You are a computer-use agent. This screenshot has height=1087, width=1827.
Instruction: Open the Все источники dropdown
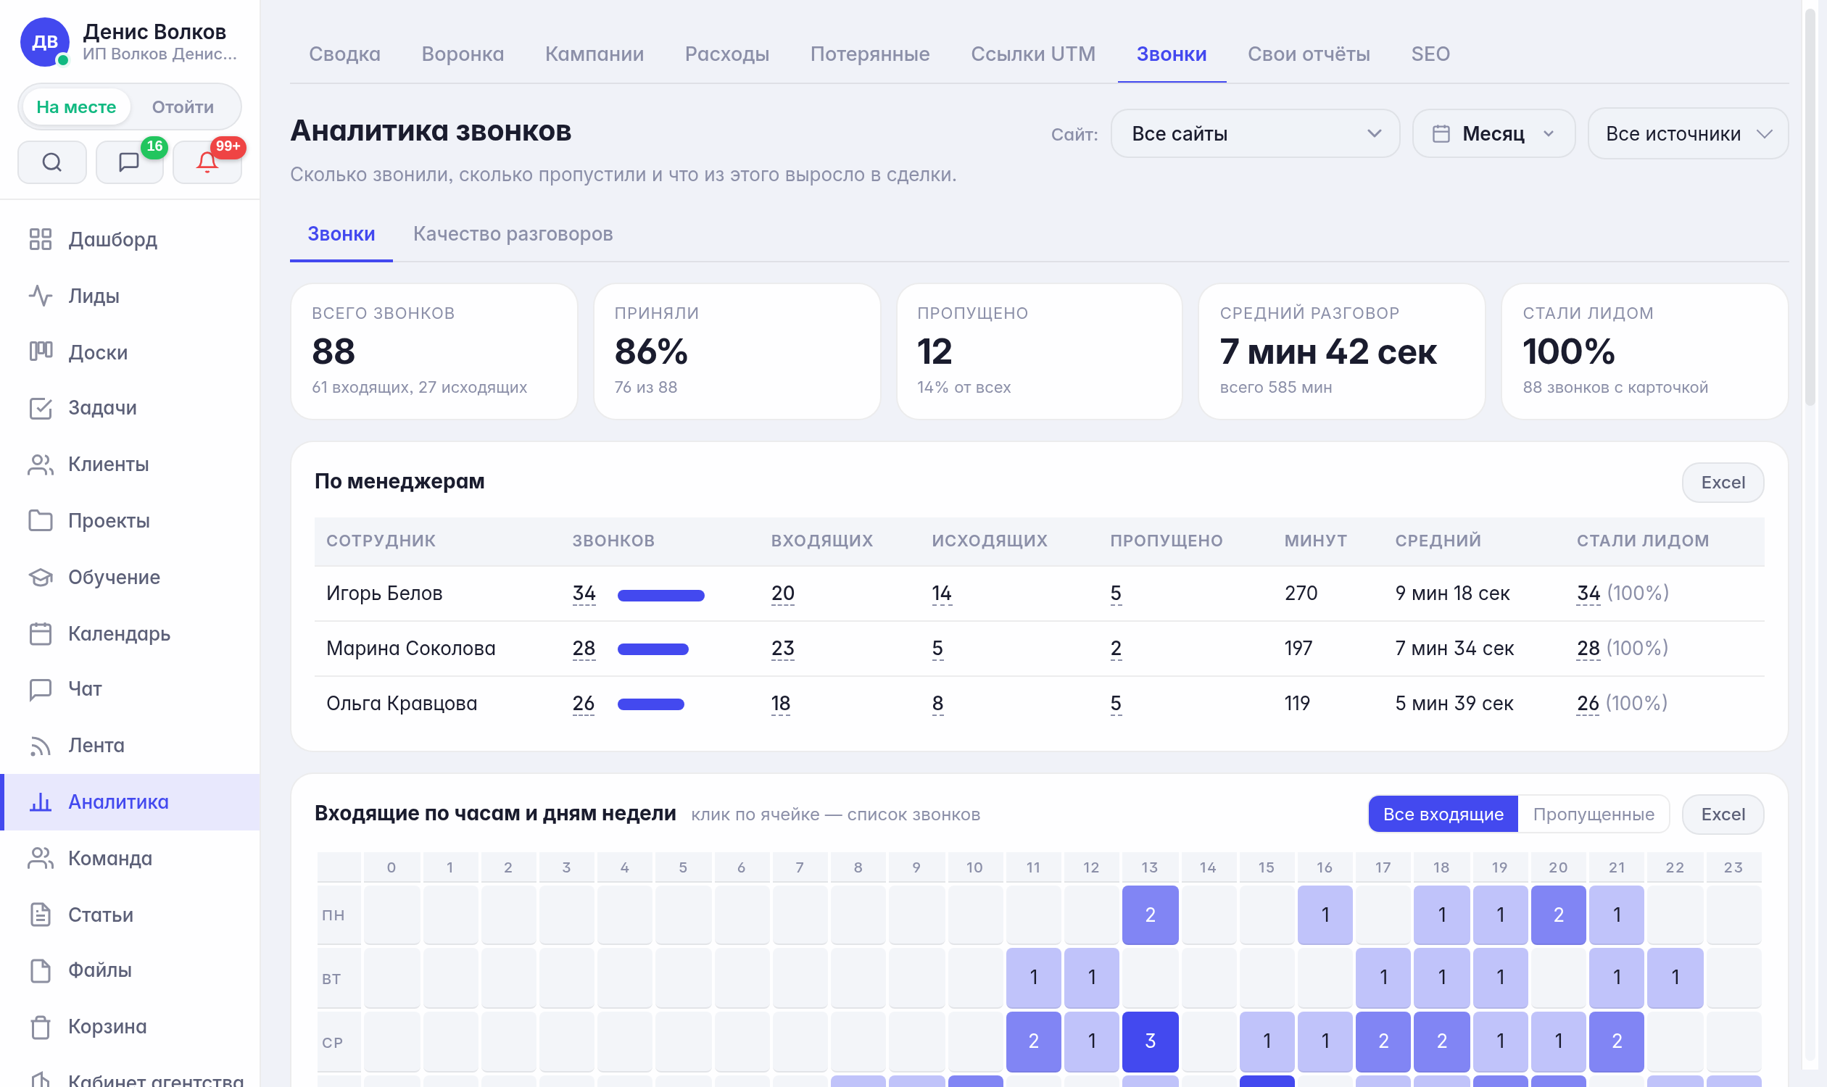tap(1688, 134)
